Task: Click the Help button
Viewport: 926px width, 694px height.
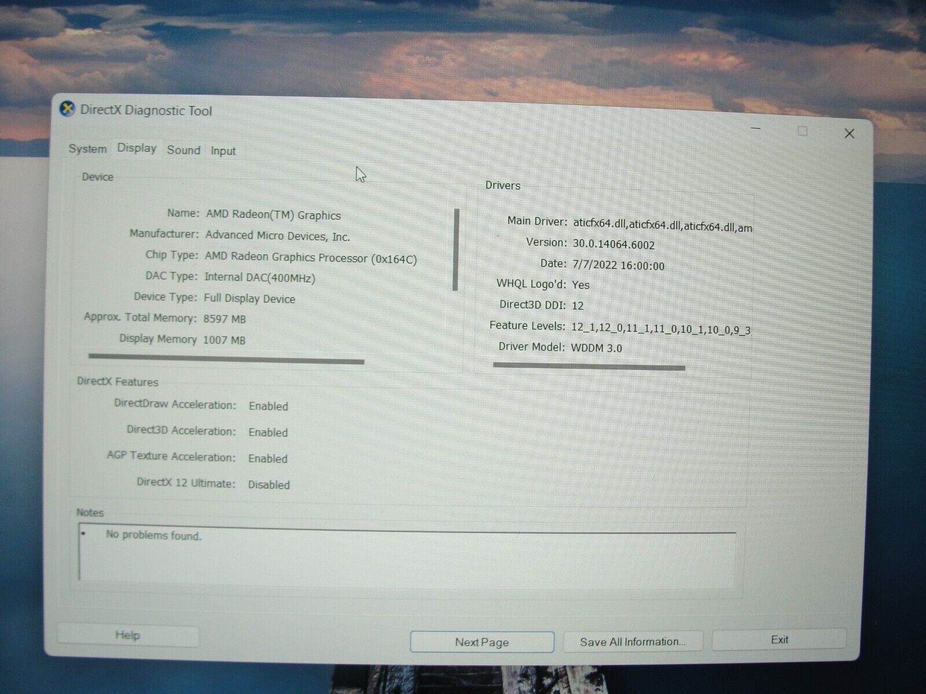Action: pos(128,634)
